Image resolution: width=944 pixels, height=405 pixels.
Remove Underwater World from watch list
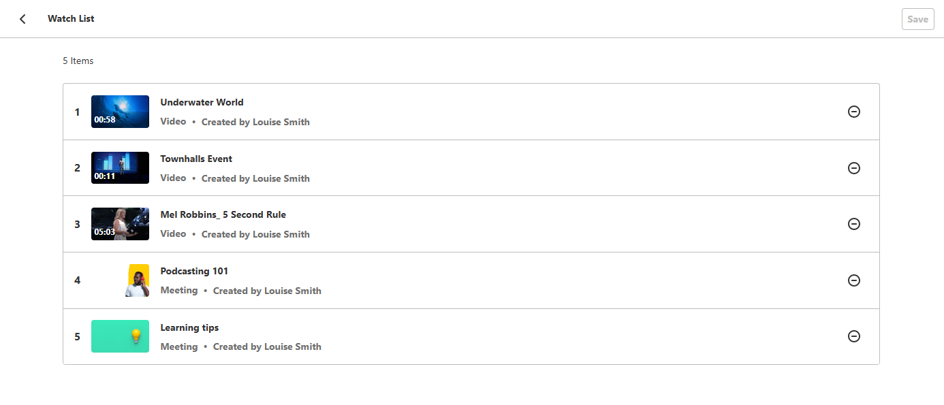click(853, 112)
